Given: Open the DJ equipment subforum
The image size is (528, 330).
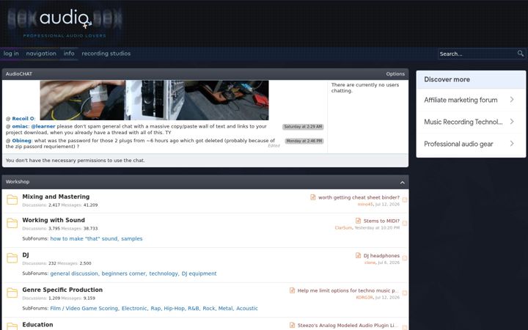Looking at the screenshot, I should click(199, 274).
